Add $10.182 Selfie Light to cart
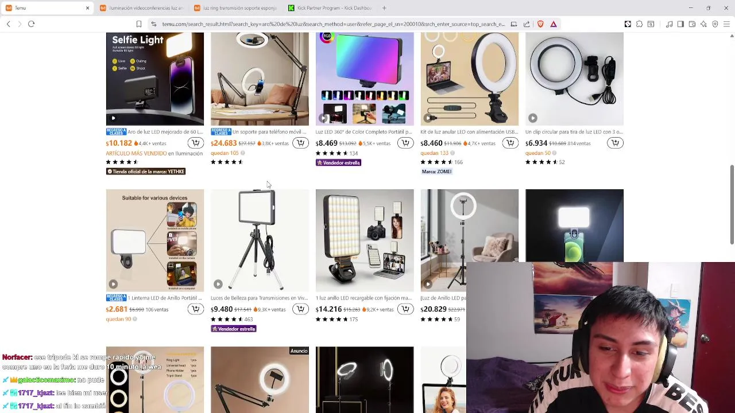Screen dimensions: 735x413 195,143
